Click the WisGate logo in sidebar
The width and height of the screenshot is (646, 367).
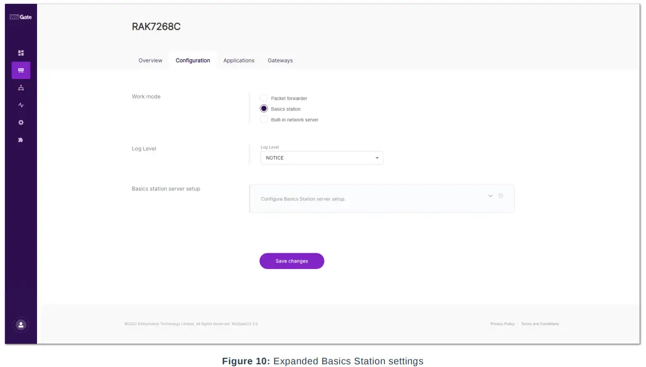(20, 17)
